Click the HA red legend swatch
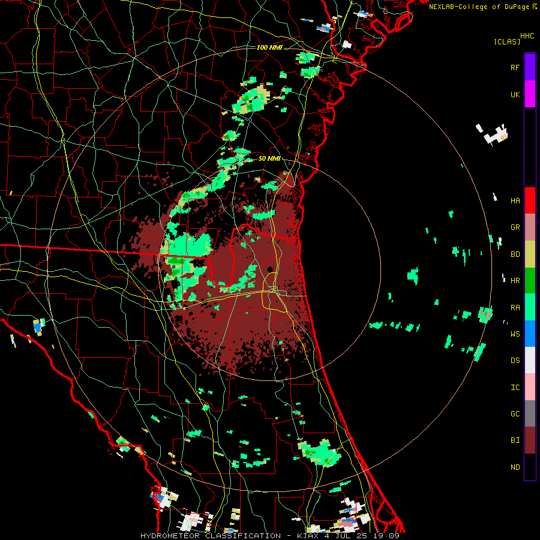The image size is (540, 540). 530,200
